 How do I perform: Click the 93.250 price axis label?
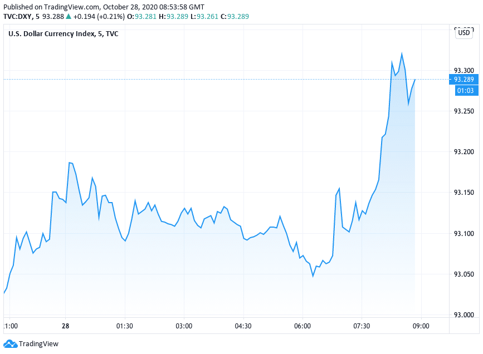click(464, 111)
